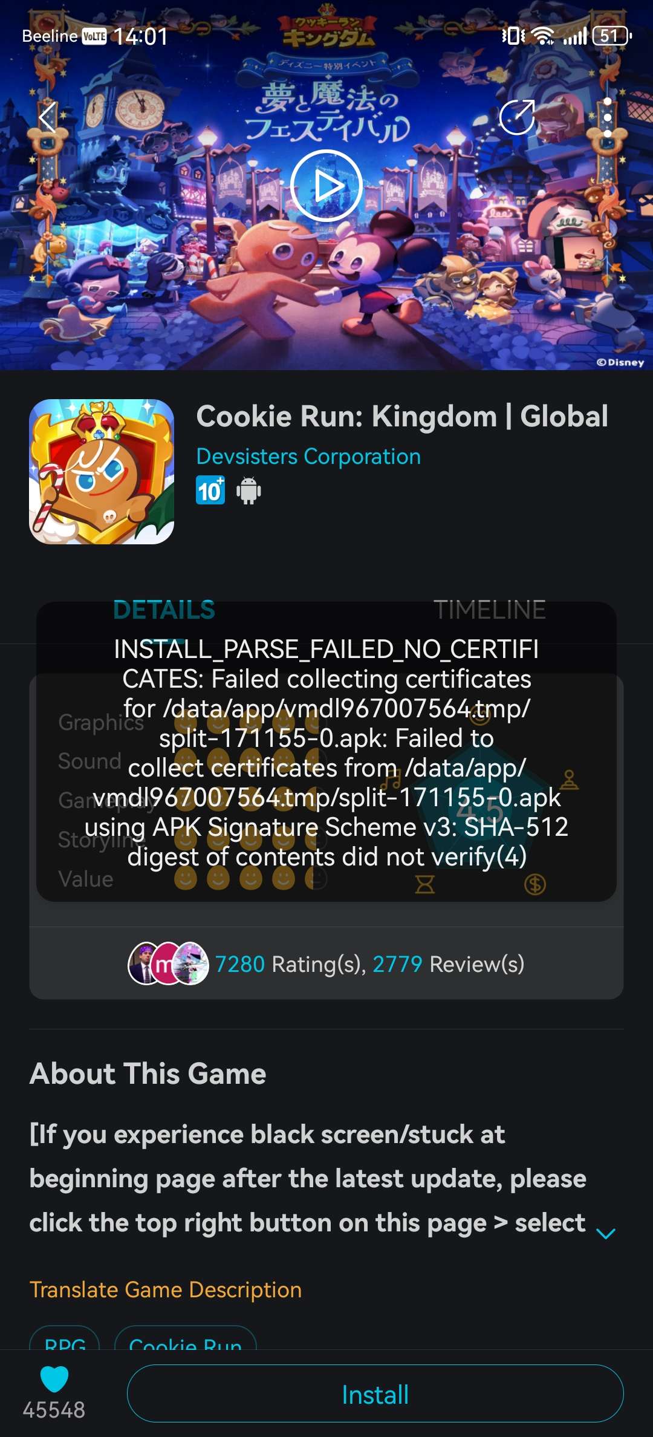Toggle the heart favorite icon
Viewport: 653px width, 1437px height.
(x=54, y=1379)
